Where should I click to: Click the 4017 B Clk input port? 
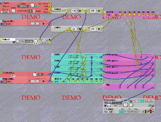click(105, 15)
